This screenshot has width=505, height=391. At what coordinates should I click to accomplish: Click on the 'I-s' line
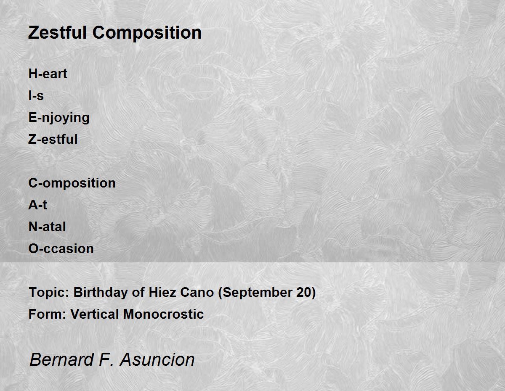pyautogui.click(x=36, y=95)
